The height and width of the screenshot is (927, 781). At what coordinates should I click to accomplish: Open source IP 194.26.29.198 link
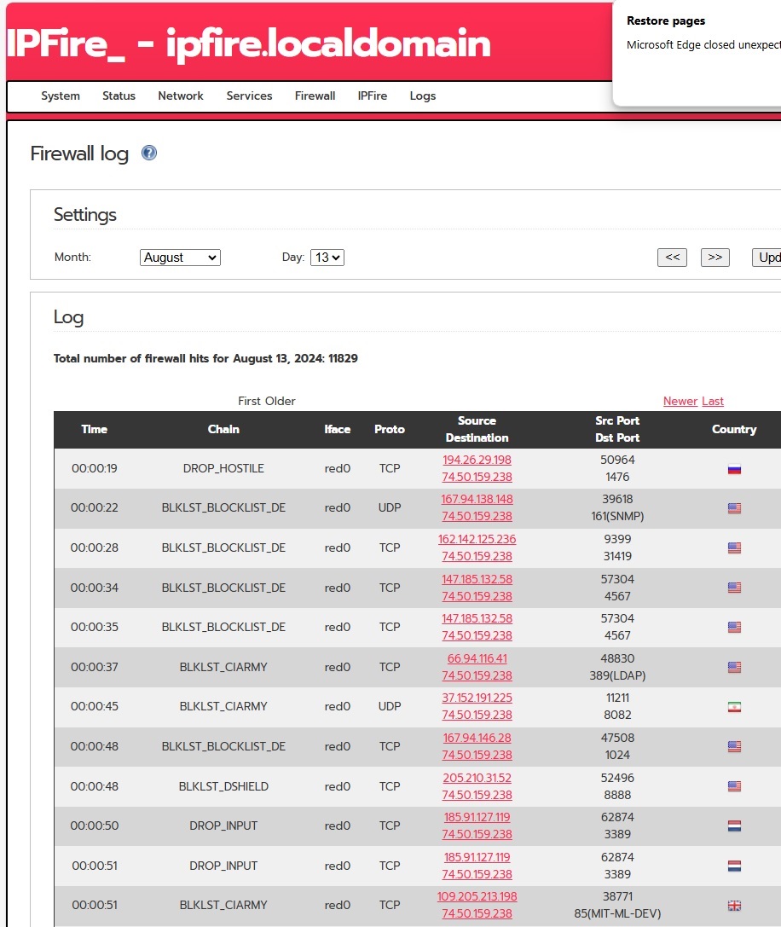coord(477,460)
